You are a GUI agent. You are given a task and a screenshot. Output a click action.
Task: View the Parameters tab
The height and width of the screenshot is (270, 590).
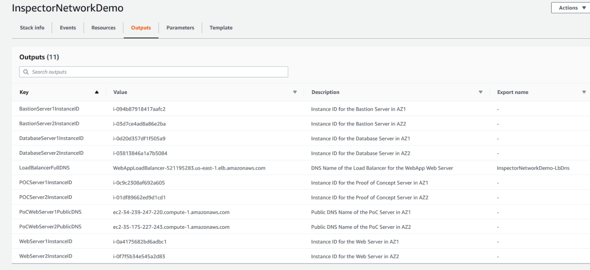coord(180,28)
